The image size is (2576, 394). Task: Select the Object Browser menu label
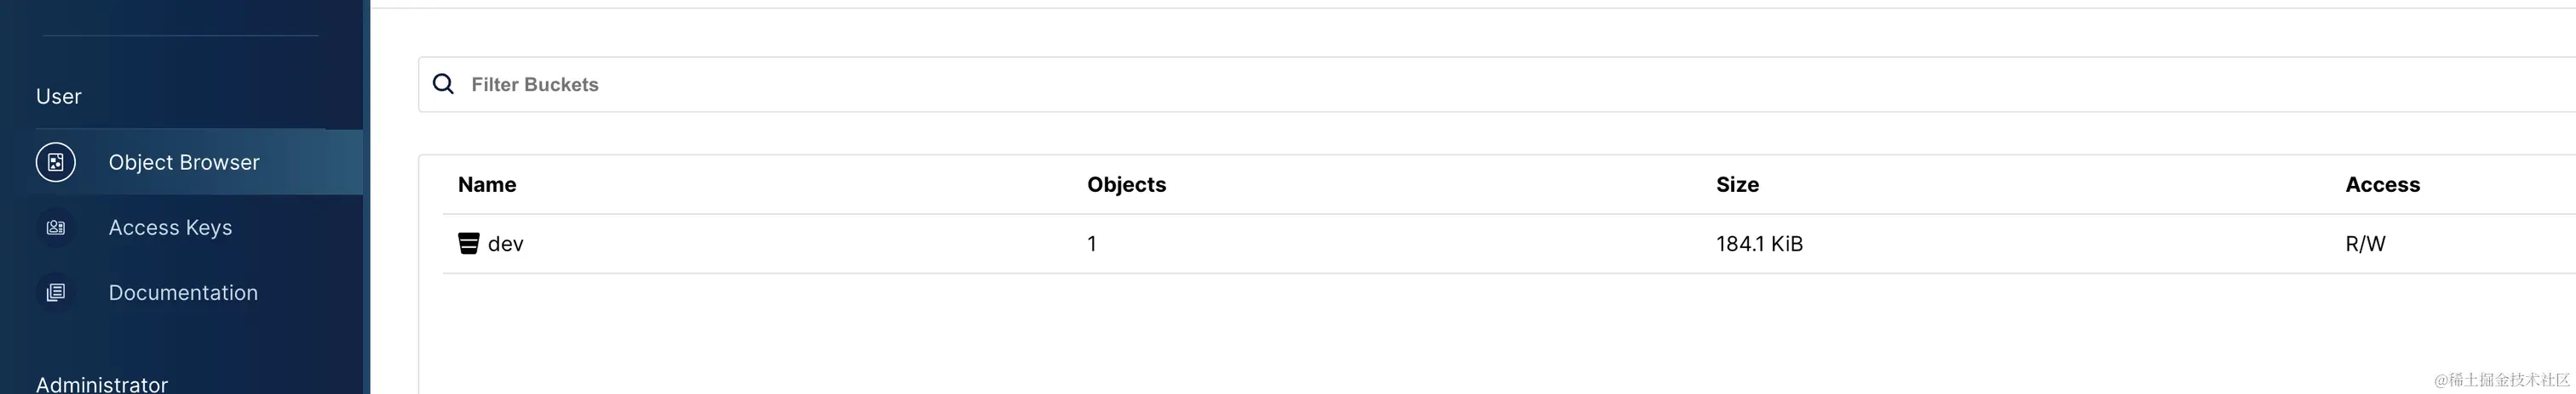pyautogui.click(x=184, y=162)
